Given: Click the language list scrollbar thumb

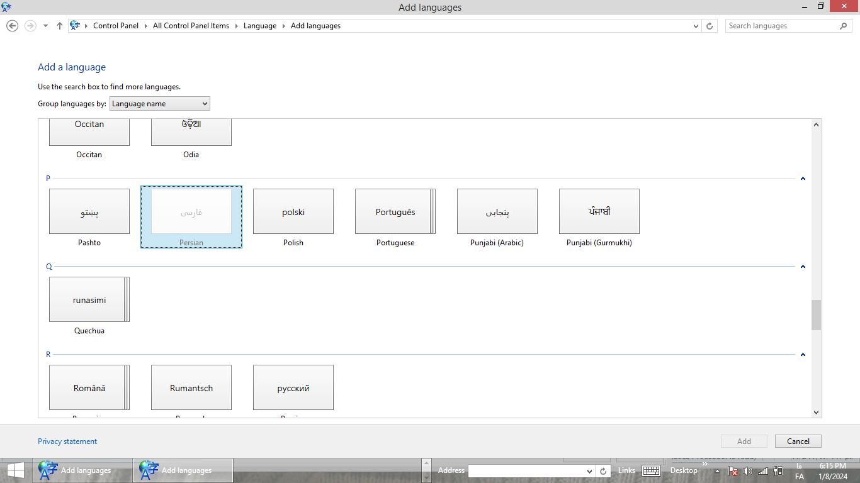Looking at the screenshot, I should point(817,315).
